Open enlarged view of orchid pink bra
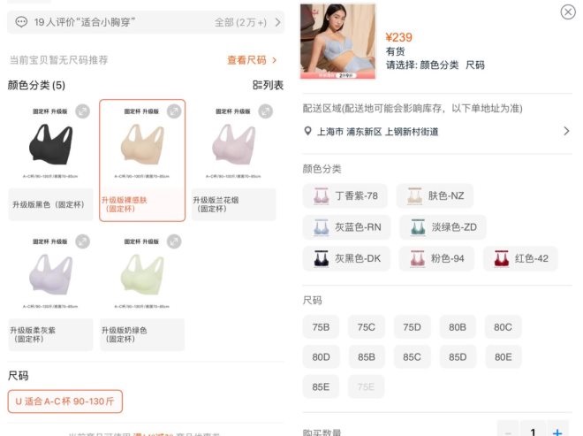 point(266,111)
